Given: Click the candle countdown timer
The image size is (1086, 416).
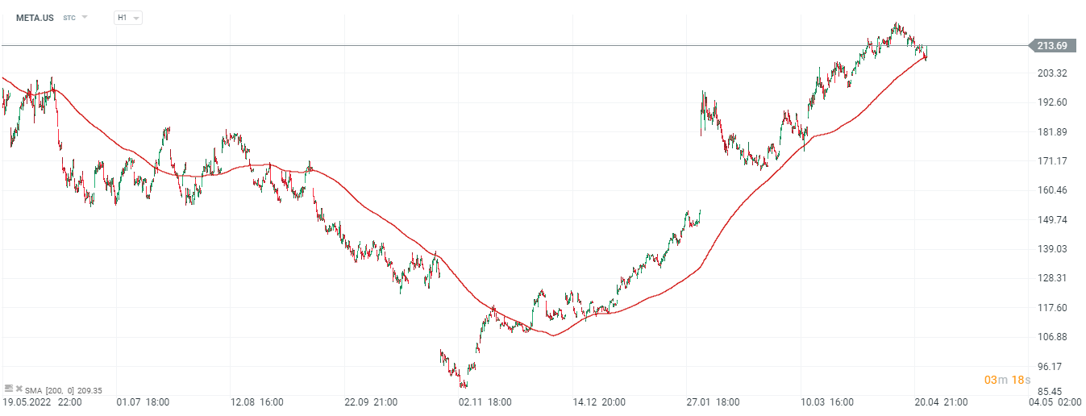Looking at the screenshot, I should coord(1005,380).
